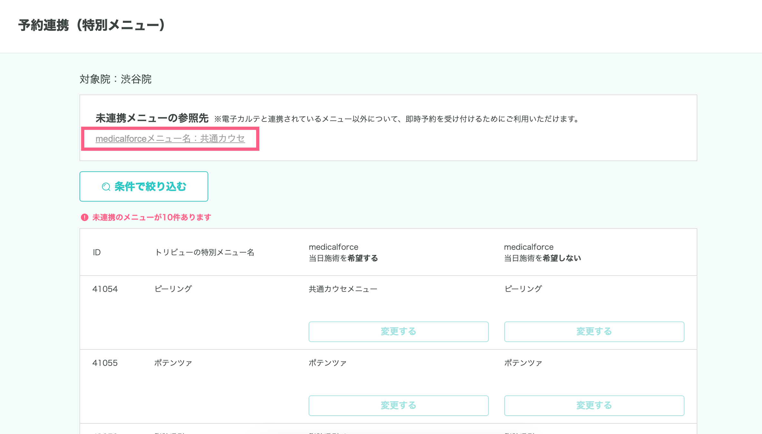The height and width of the screenshot is (434, 762).
Task: Click the 共通カウセメニュー cell
Action: tap(343, 289)
